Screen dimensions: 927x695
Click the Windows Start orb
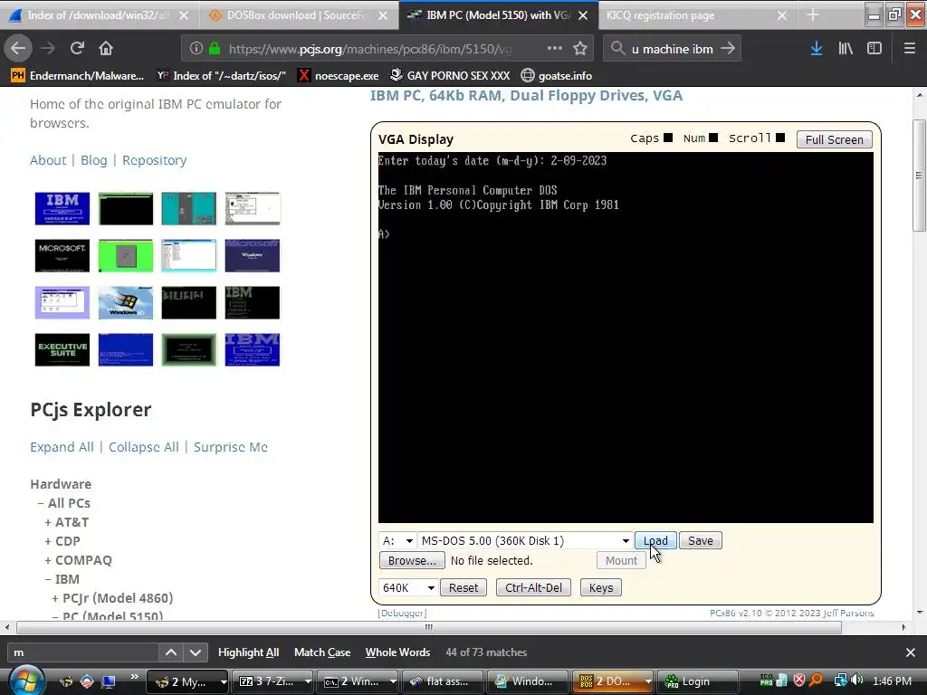(26, 681)
